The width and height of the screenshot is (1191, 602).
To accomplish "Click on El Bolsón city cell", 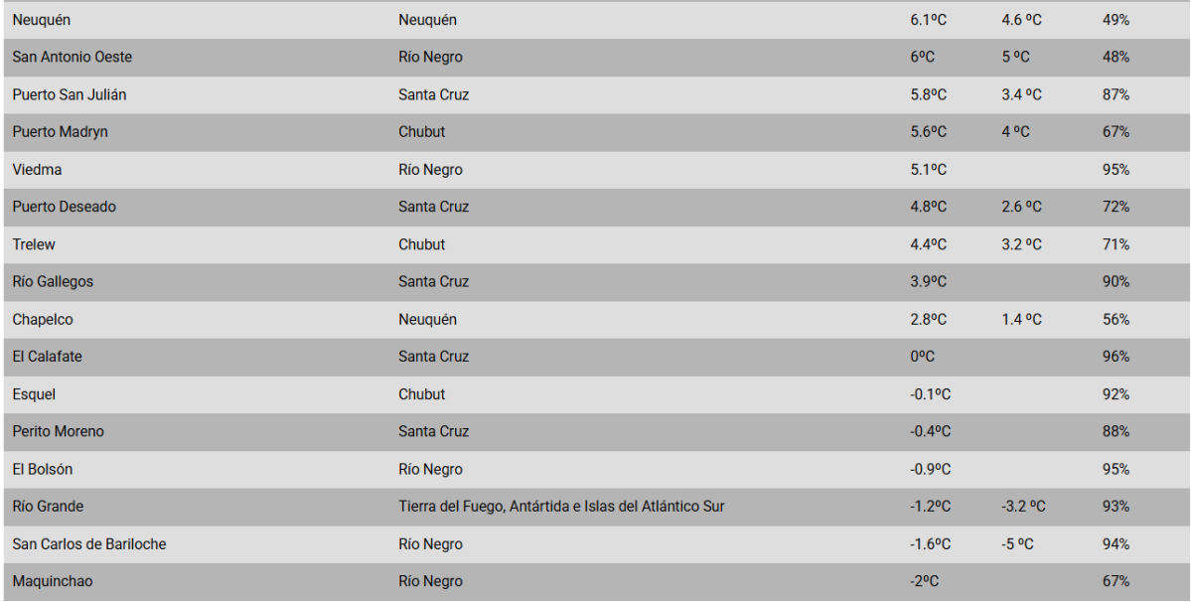I will tap(43, 469).
